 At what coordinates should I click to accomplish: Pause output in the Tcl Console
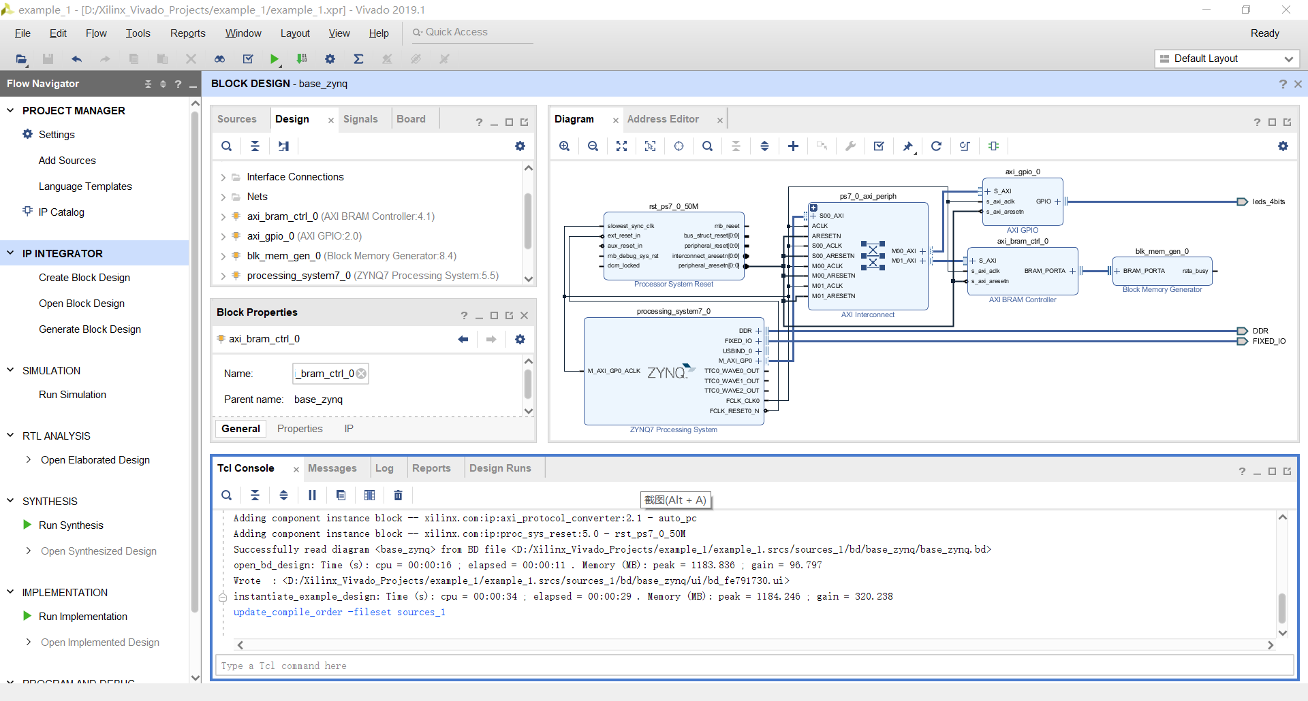click(x=312, y=495)
